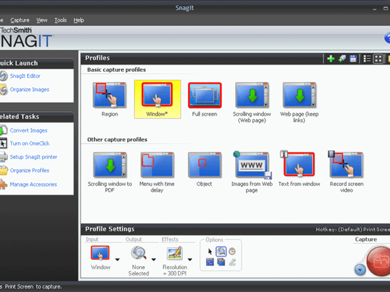This screenshot has height=292, width=390.
Task: Click the Effects Resolution icon
Action: point(175,253)
